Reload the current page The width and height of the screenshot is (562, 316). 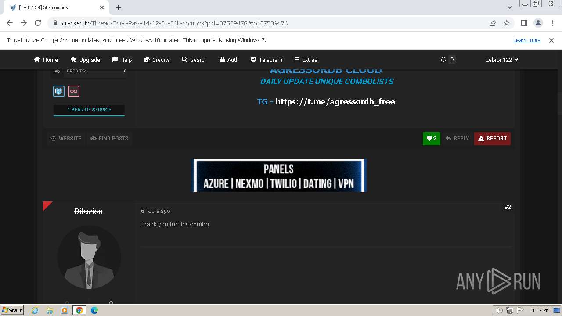click(38, 23)
